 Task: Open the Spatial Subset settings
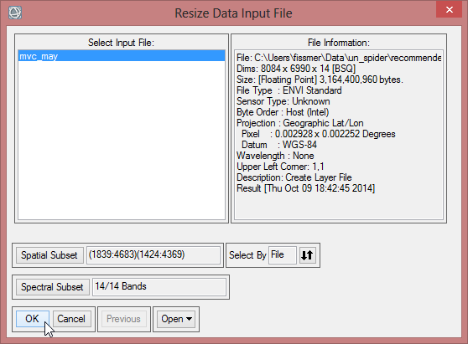tap(49, 255)
